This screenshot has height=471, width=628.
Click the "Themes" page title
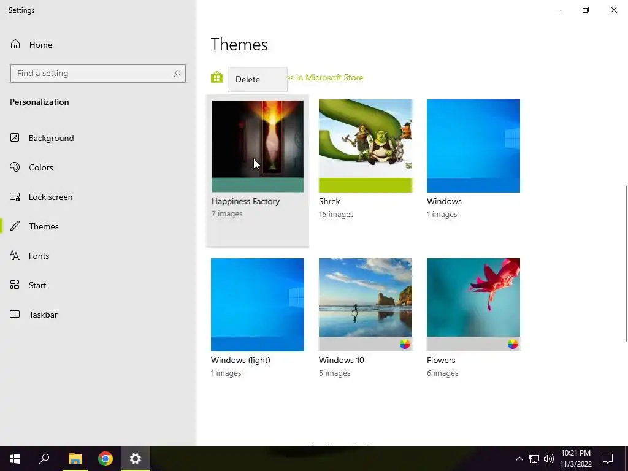239,44
